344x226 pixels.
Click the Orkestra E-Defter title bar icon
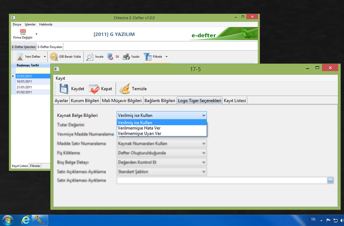(x=13, y=18)
